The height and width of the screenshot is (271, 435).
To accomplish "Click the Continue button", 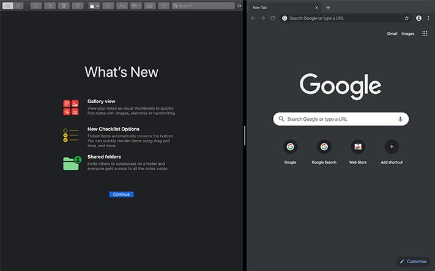I will point(121,194).
